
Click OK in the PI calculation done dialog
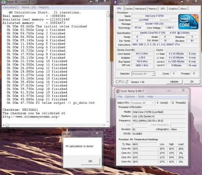90,161
